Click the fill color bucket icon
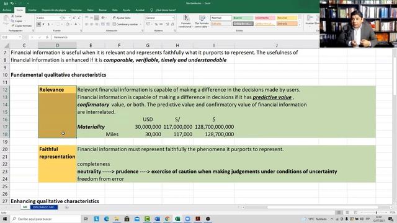Viewport: 397px width, 223px height. click(68, 24)
